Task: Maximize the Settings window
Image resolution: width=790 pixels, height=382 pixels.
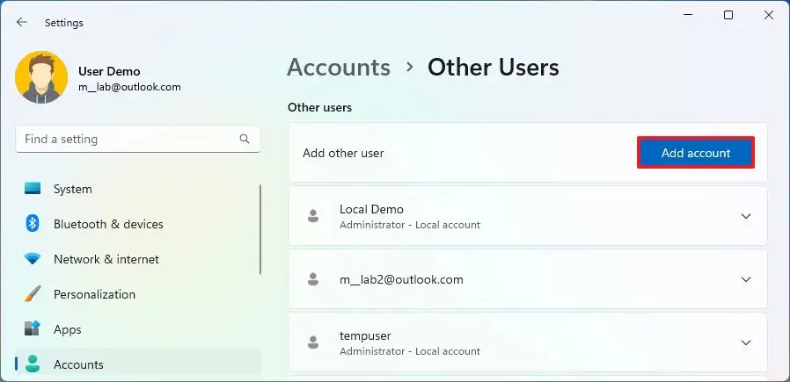Action: [x=728, y=15]
